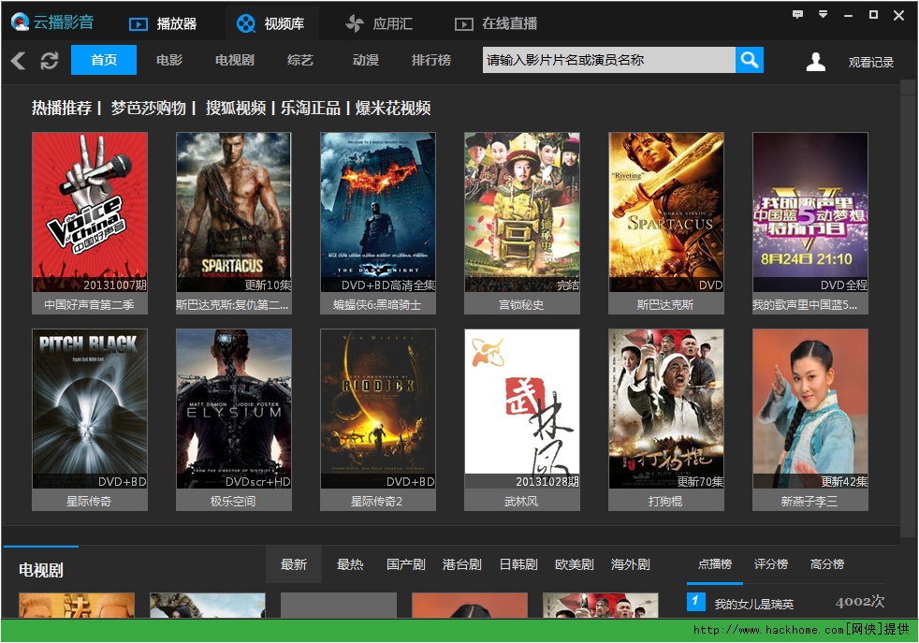Focus the 请输入影片片名或演员名称 search field
The height and width of the screenshot is (643, 919).
click(609, 60)
